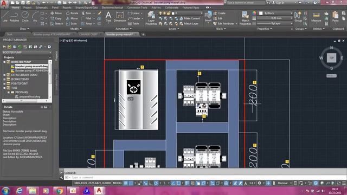
Task: Select the Line drawing tool
Action: tap(5, 17)
